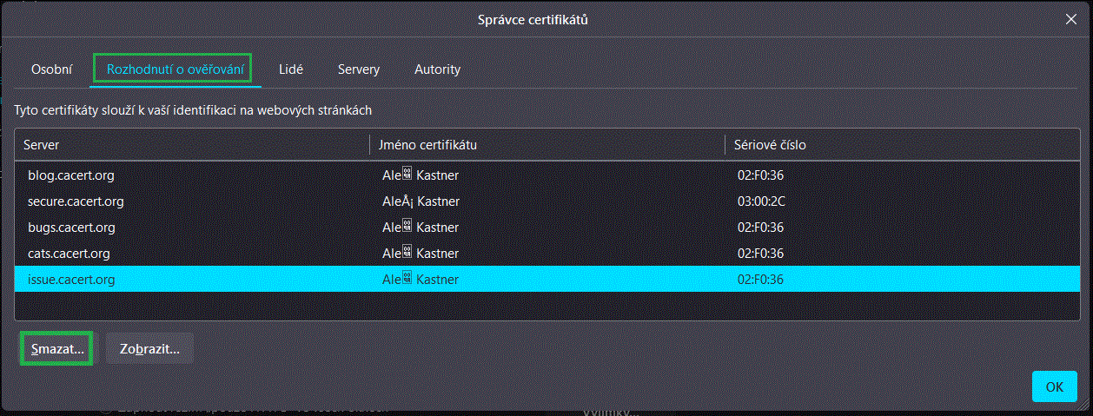This screenshot has width=1093, height=416.
Task: Open certificate details with Zobrazit…
Action: pyautogui.click(x=149, y=349)
